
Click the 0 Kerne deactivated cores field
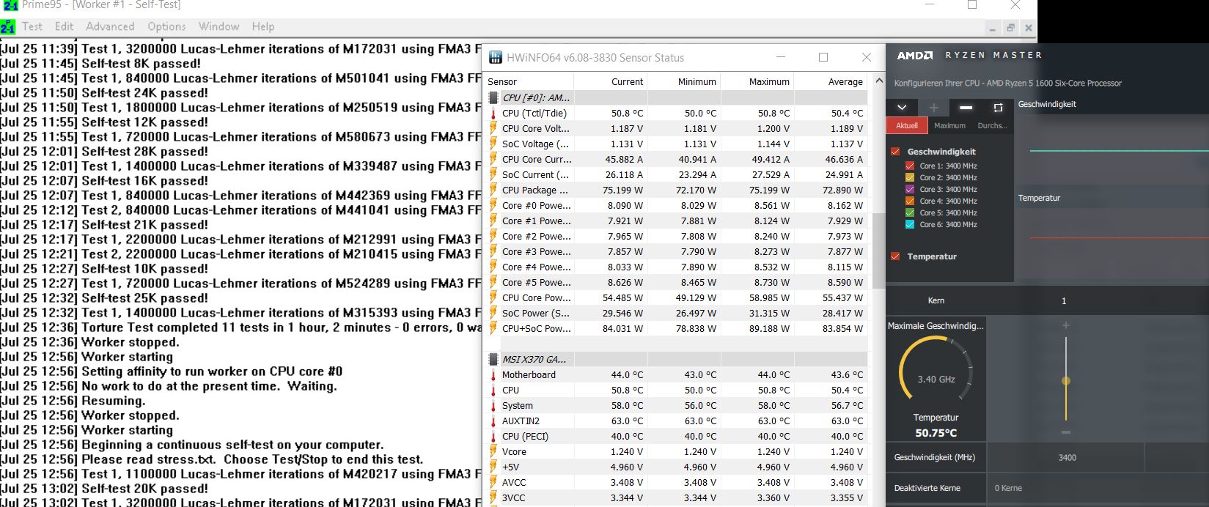(x=1098, y=488)
